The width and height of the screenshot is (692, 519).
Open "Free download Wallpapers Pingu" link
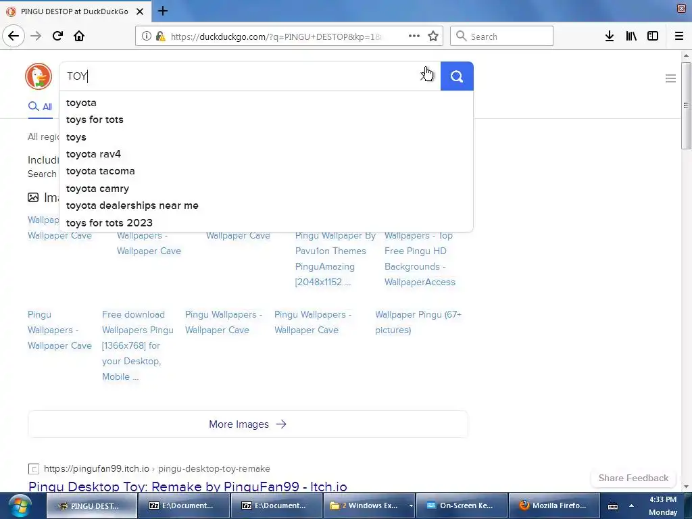pyautogui.click(x=138, y=345)
